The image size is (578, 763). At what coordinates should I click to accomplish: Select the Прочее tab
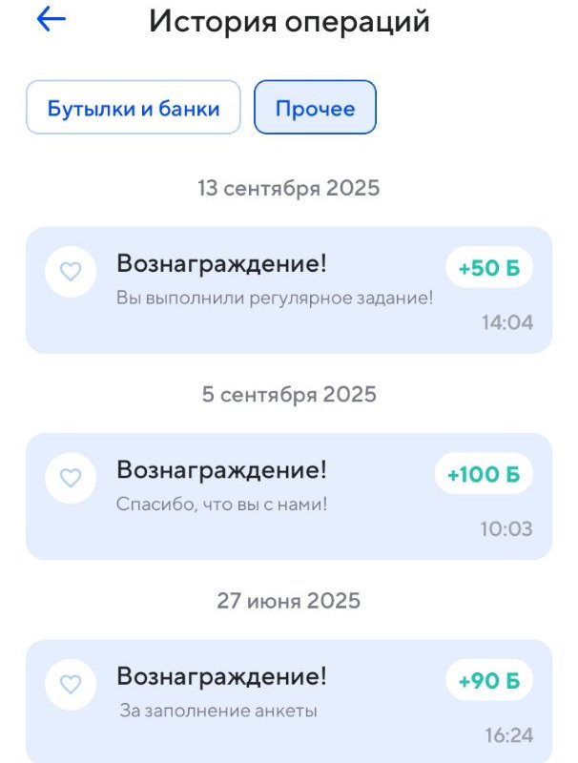coord(315,108)
